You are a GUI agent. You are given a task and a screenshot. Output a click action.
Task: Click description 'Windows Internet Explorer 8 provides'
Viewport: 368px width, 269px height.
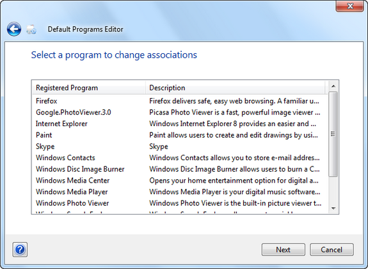232,124
